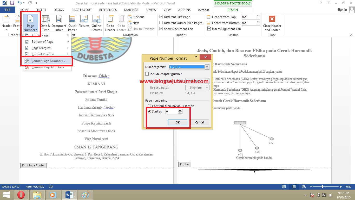This screenshot has width=355, height=200.
Task: Choose Format Page Numbers menu entry
Action: 47,61
